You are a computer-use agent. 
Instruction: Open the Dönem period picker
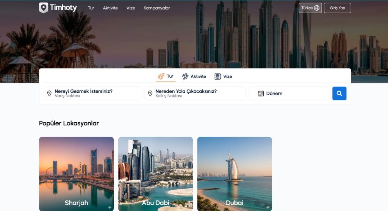pos(289,93)
